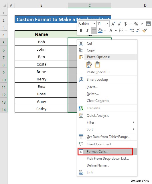
Task: Click Increase Decimal icon
Action: coord(132,31)
